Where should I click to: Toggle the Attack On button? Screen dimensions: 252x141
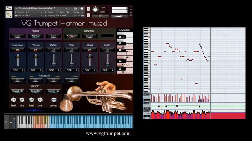pyautogui.click(x=89, y=50)
